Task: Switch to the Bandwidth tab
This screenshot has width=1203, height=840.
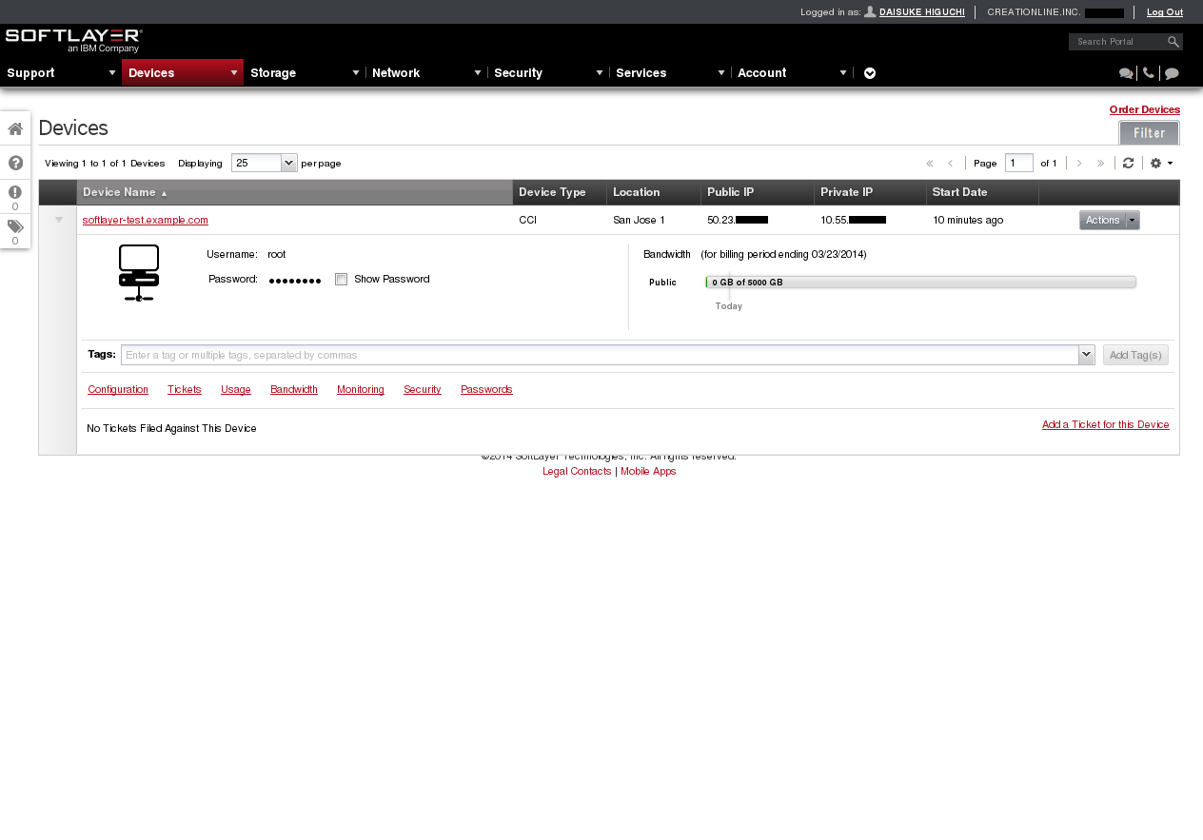Action: [x=294, y=390]
